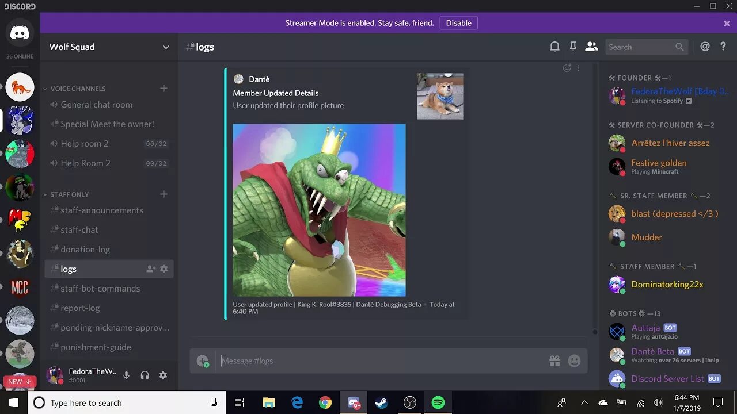Join Help room 2 voice channel

point(109,144)
